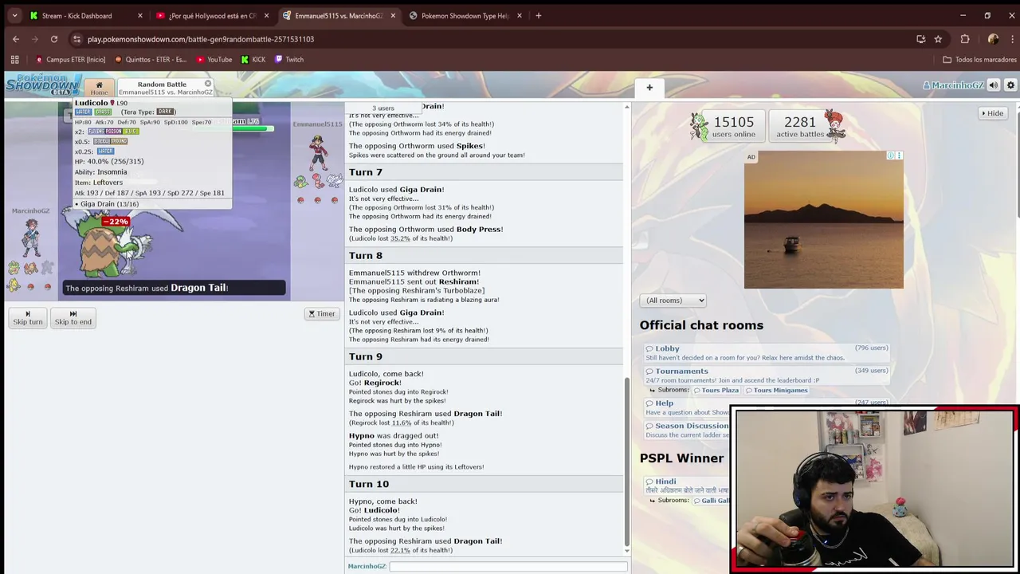This screenshot has height=574, width=1020.
Task: Click the Turn 8 heading in log
Action: point(366,255)
